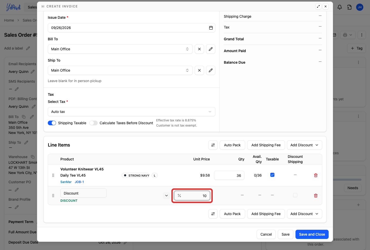
Task: Go to Home breadcrumb
Action: [9, 20]
